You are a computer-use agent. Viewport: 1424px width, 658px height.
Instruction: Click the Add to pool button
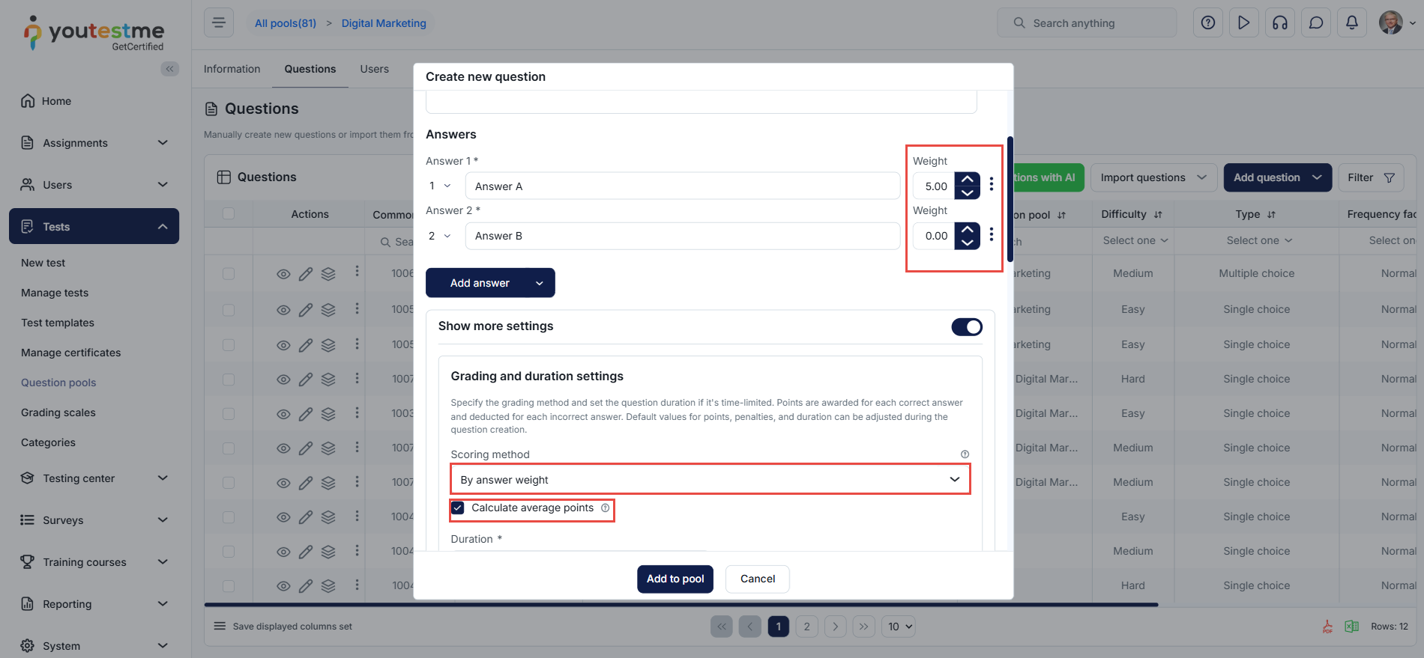tap(675, 579)
